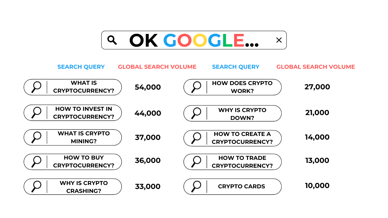
Task: Click the left SEARCH QUERY column heading
Action: tap(81, 67)
